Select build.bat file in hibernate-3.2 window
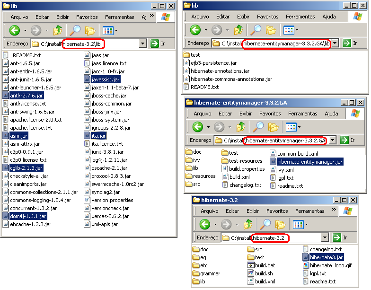Image resolution: width=371 pixels, height=290 pixels. pos(261,265)
